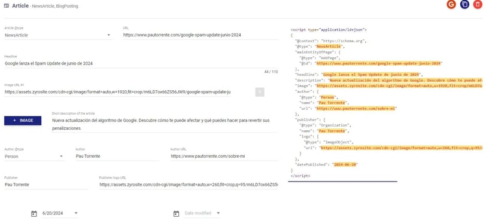Open the calendar icon beside Date modified
The image size is (486, 224).
point(177,213)
